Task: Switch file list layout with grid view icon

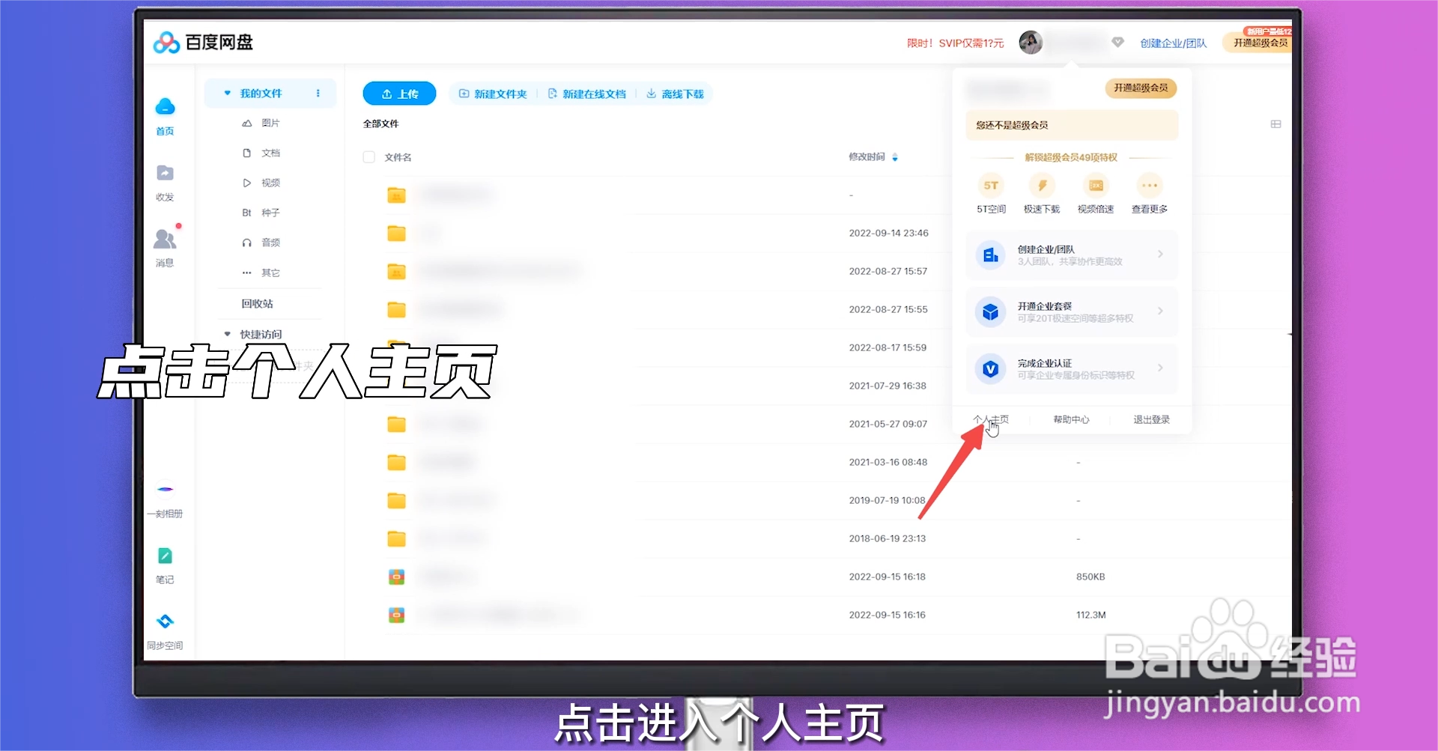Action: (x=1276, y=124)
